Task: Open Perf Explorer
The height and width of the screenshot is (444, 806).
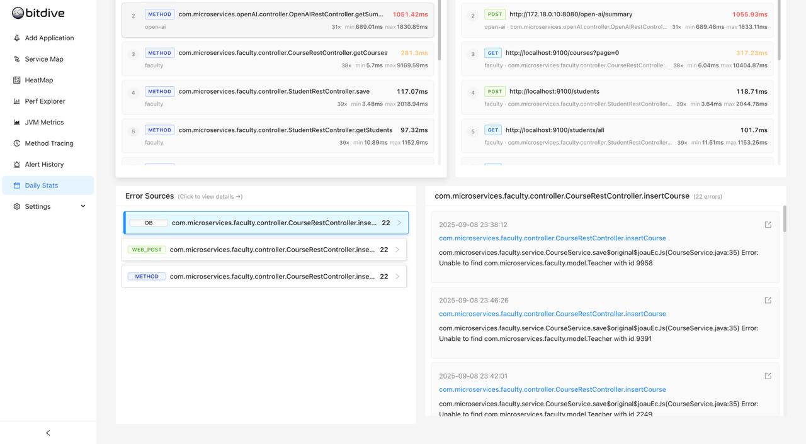Action: (x=48, y=101)
